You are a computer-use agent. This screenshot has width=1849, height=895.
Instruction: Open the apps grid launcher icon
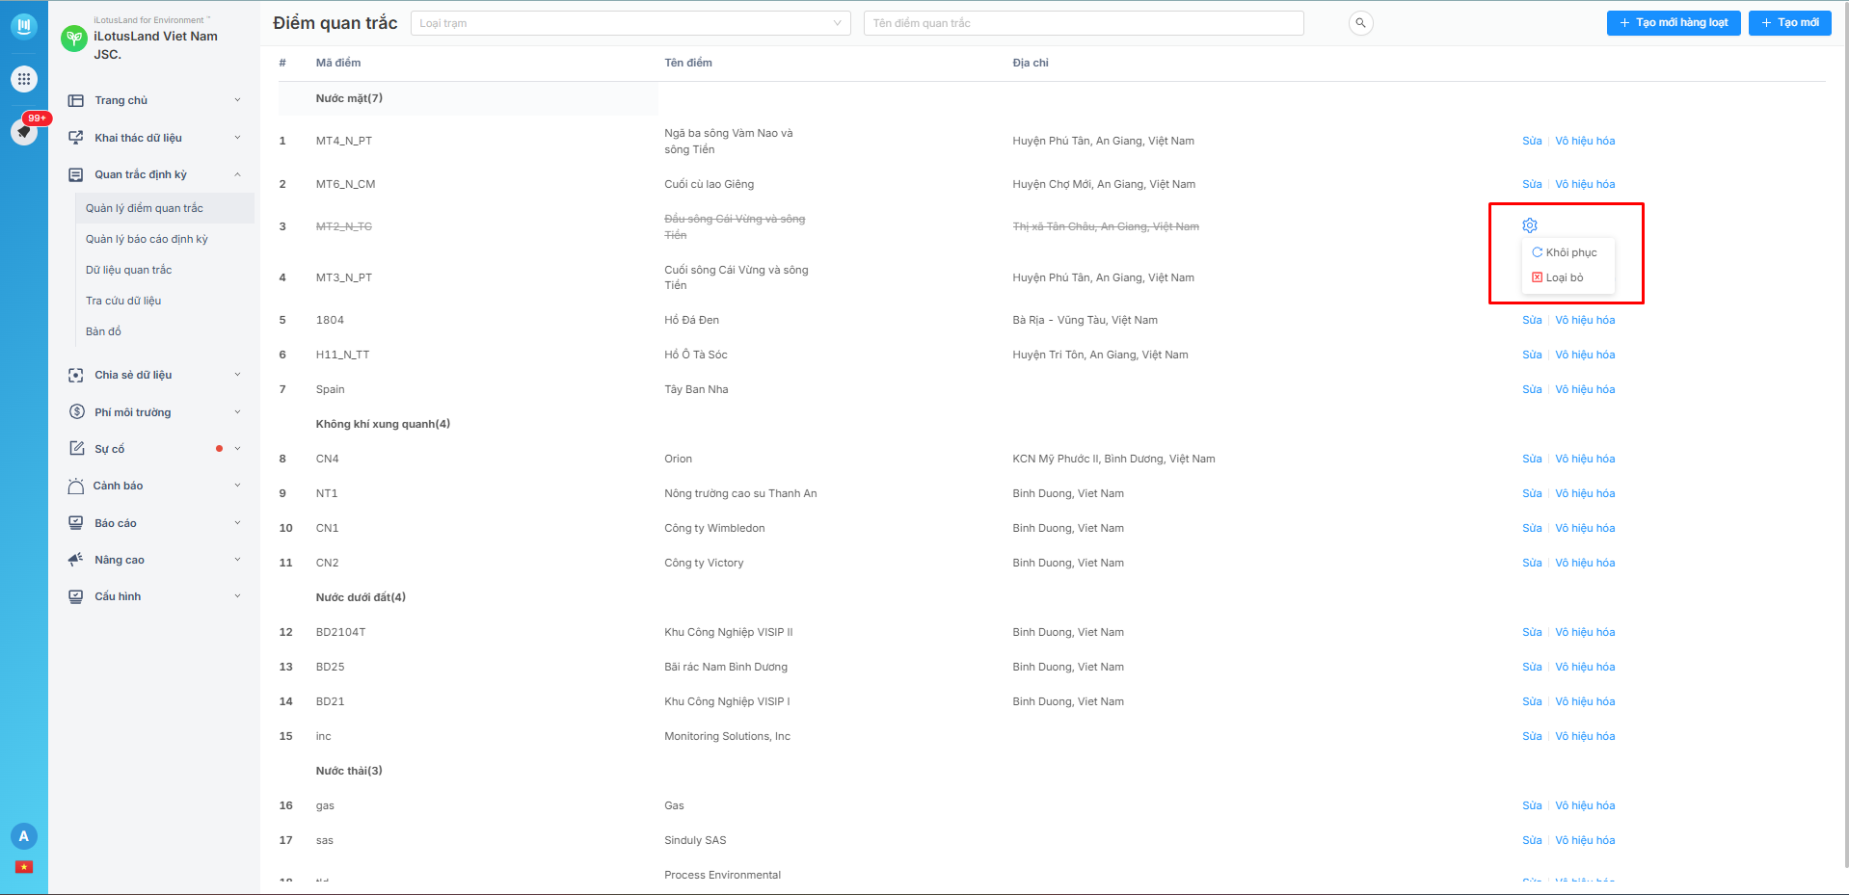24,79
